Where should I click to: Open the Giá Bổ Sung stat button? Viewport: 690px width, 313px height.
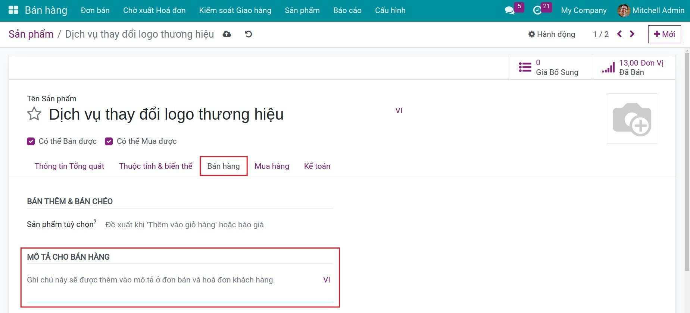pyautogui.click(x=550, y=67)
